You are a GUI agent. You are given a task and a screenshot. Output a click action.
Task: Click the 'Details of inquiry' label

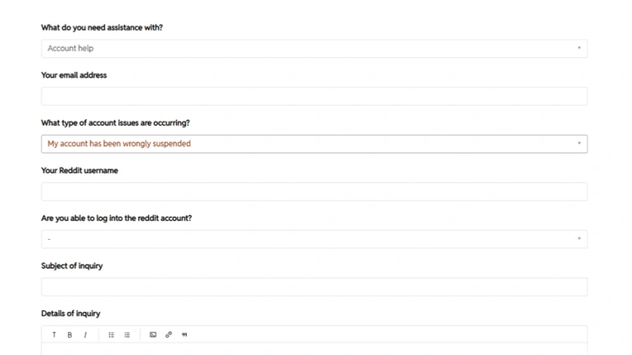pyautogui.click(x=71, y=313)
